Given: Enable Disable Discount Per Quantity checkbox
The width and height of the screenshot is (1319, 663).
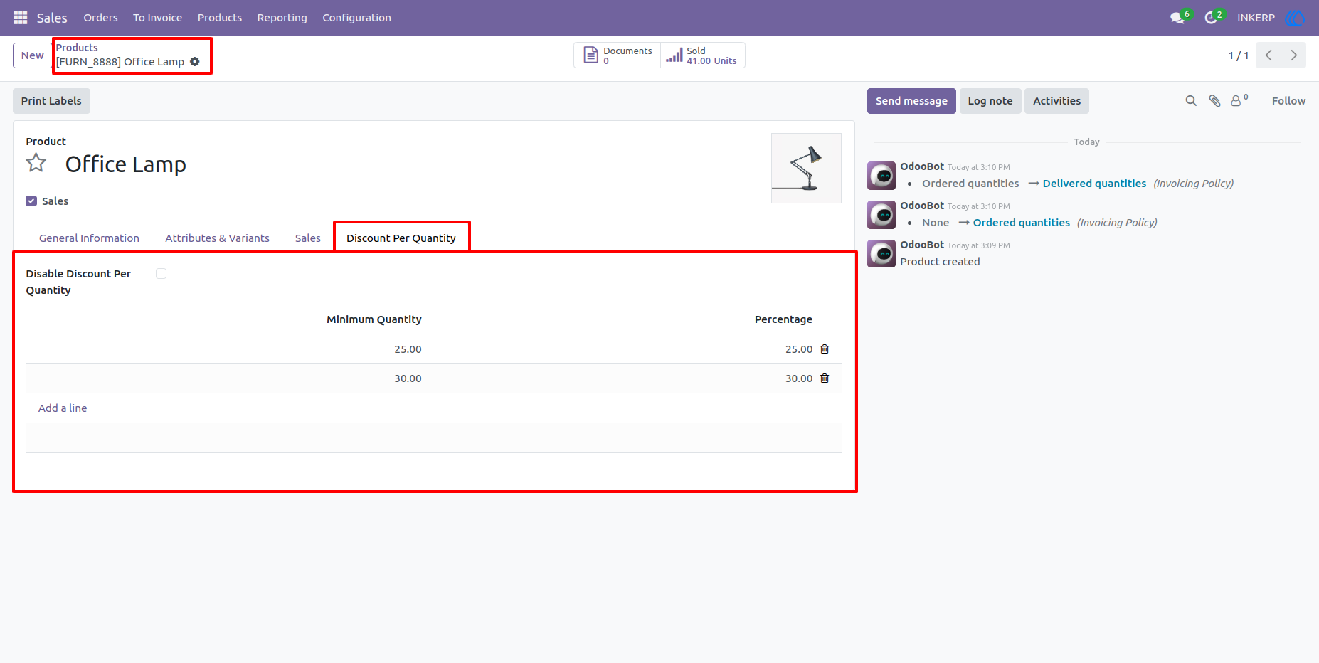Looking at the screenshot, I should pyautogui.click(x=161, y=274).
